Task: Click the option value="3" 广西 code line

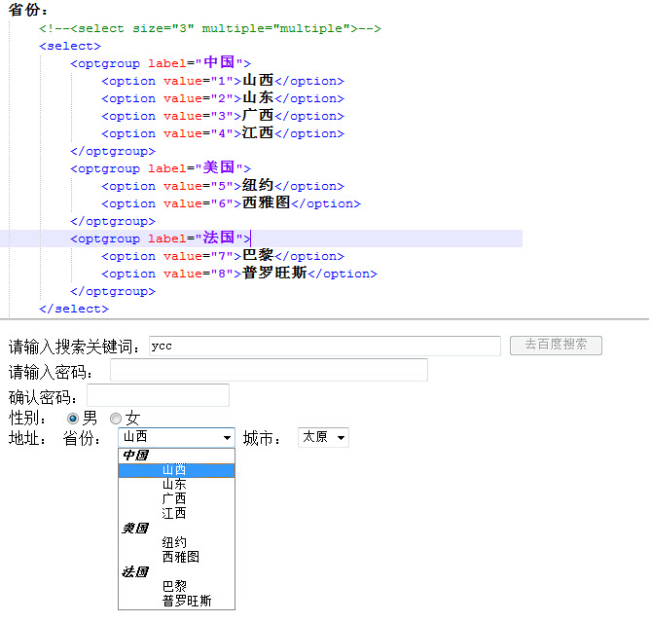Action: point(223,116)
